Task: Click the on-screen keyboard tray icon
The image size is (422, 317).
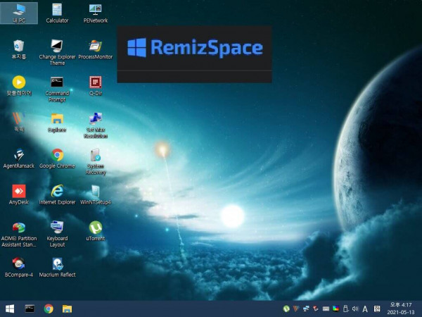Action: coord(326,309)
